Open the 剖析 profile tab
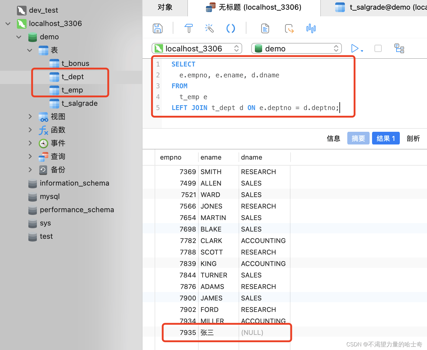Screen dimensions: 427x350 point(413,138)
